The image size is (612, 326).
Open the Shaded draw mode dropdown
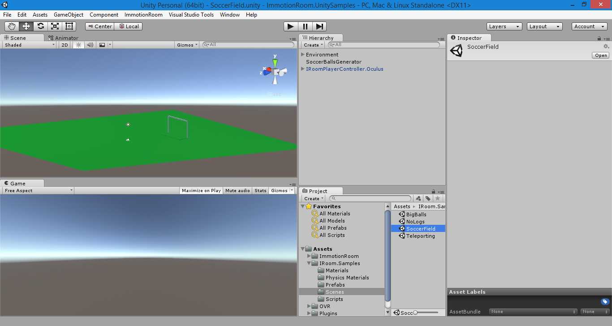(29, 45)
